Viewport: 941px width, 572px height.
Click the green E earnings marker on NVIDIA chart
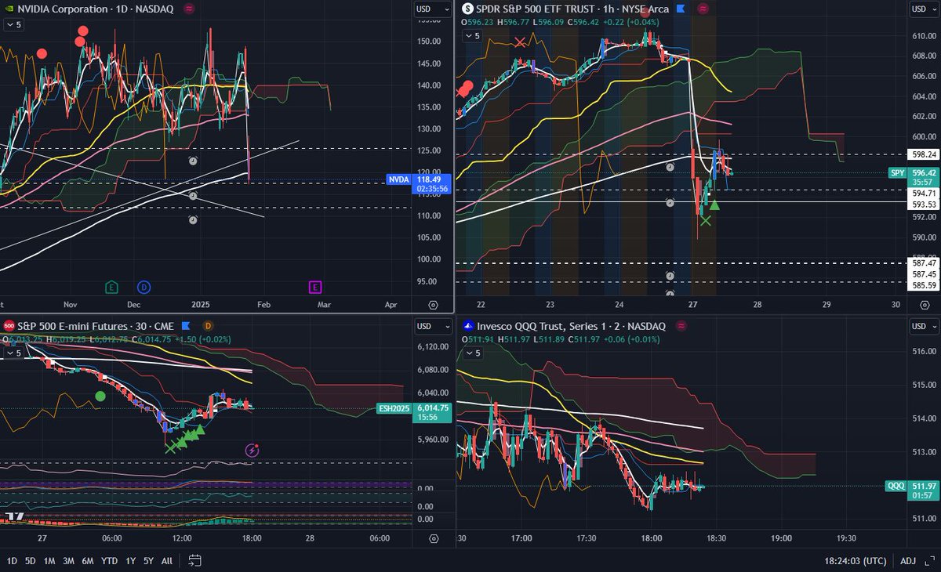(x=111, y=287)
